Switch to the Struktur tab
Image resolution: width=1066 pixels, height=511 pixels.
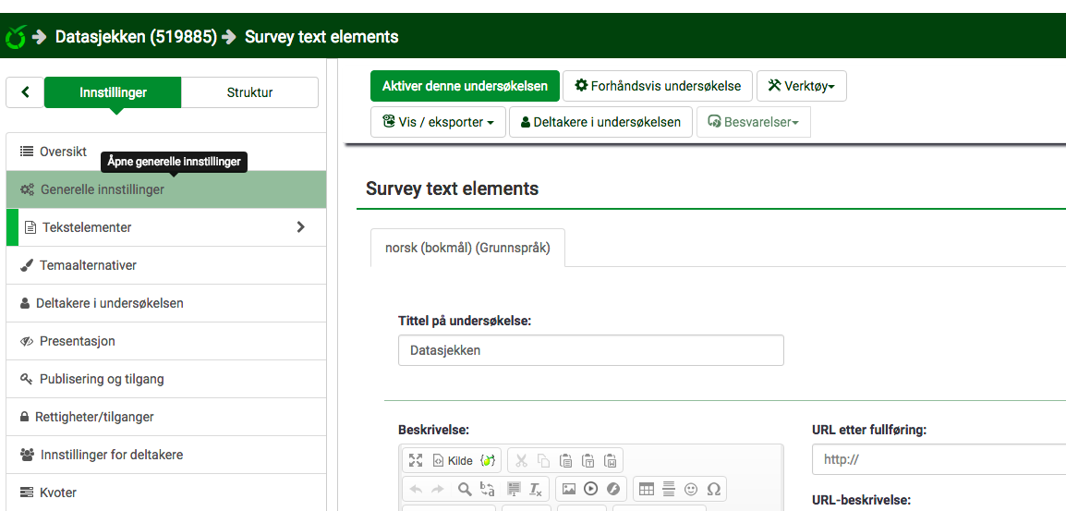249,92
